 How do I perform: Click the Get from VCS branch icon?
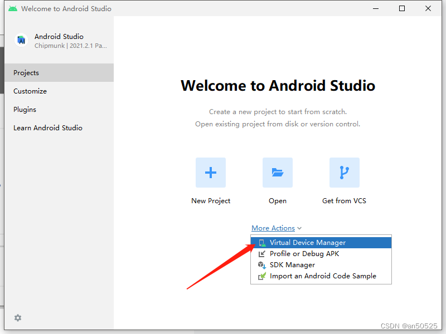pyautogui.click(x=344, y=173)
